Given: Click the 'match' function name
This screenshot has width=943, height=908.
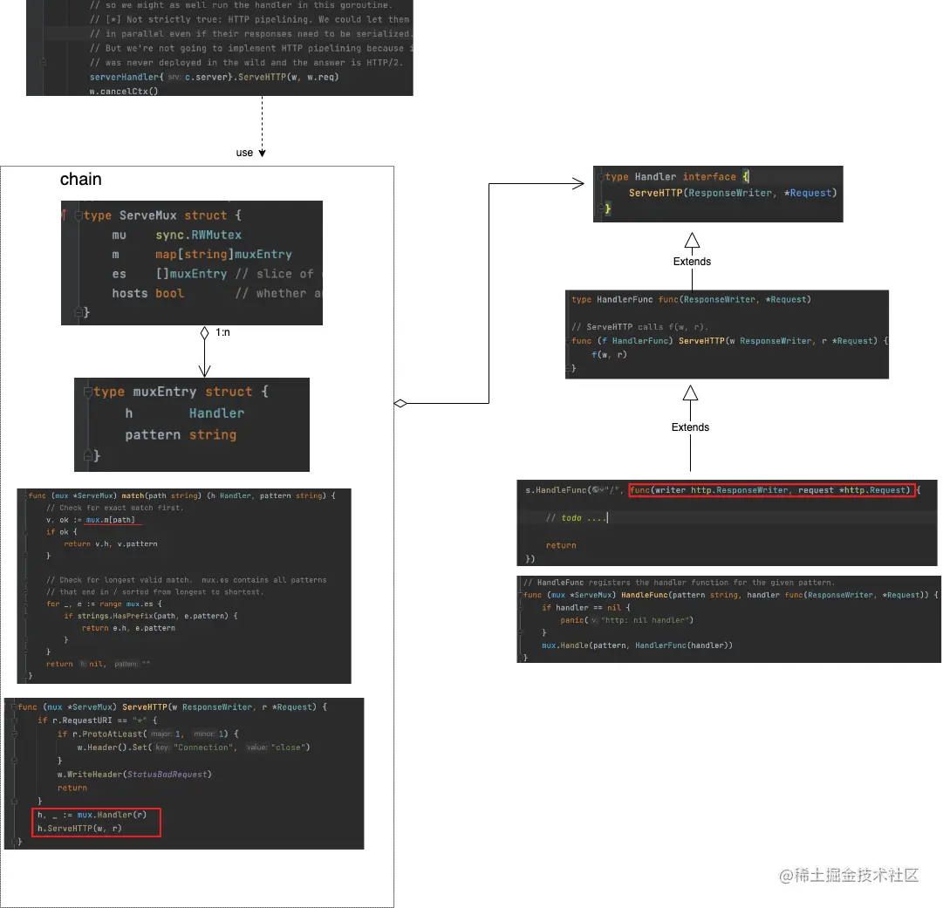Looking at the screenshot, I should [x=133, y=495].
